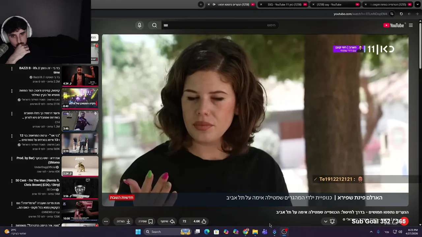Open the 'BAZZI B - it's time' video thumbnail
The height and width of the screenshot is (237, 422).
tap(80, 76)
